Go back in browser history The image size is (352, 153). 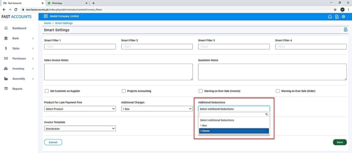(4, 9)
